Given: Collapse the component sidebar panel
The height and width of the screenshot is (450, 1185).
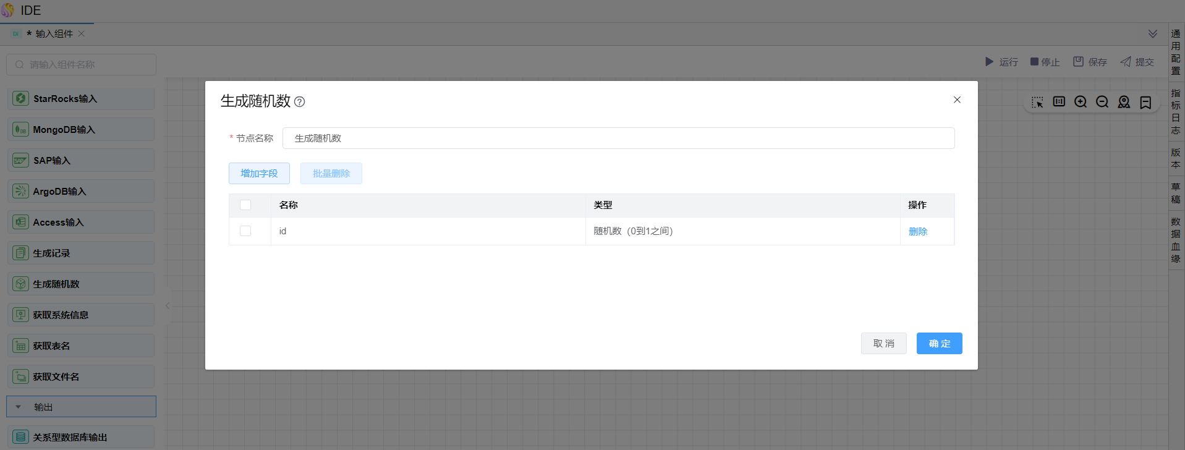Looking at the screenshot, I should click(168, 305).
